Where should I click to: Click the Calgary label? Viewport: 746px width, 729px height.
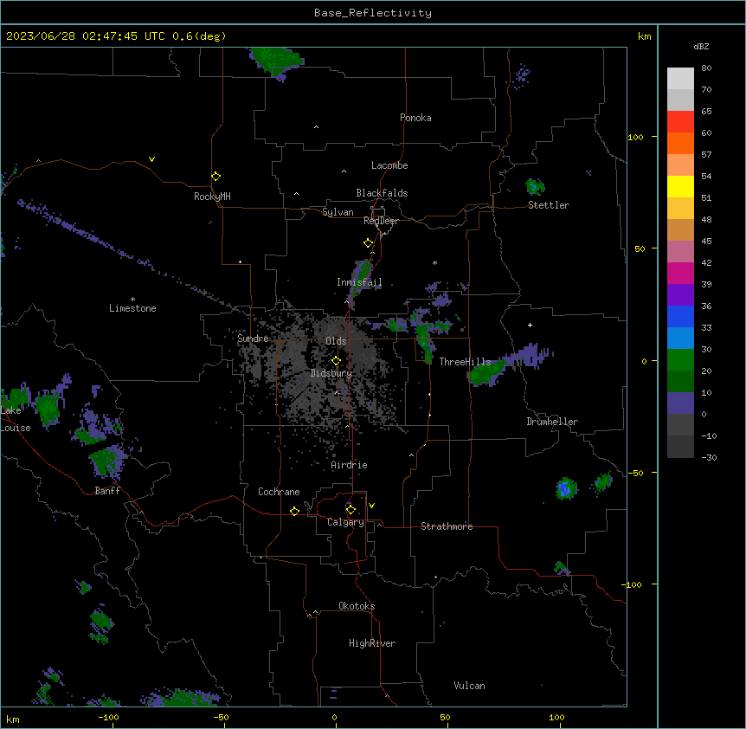pos(345,522)
